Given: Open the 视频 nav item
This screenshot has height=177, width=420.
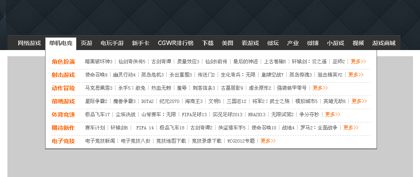Looking at the screenshot, I should coord(358,43).
